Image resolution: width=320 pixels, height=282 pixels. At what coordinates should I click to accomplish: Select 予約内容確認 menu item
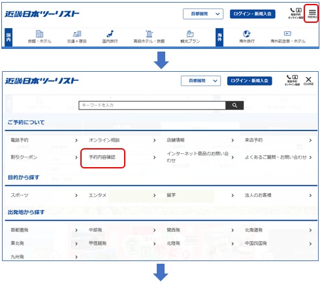coord(102,157)
